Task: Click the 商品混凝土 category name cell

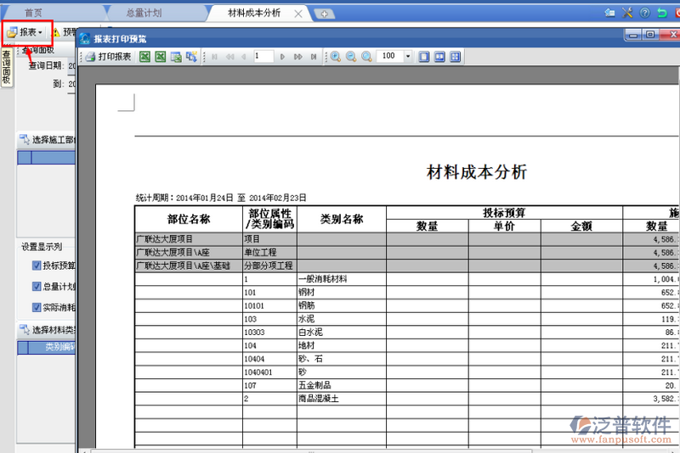Action: tap(342, 399)
